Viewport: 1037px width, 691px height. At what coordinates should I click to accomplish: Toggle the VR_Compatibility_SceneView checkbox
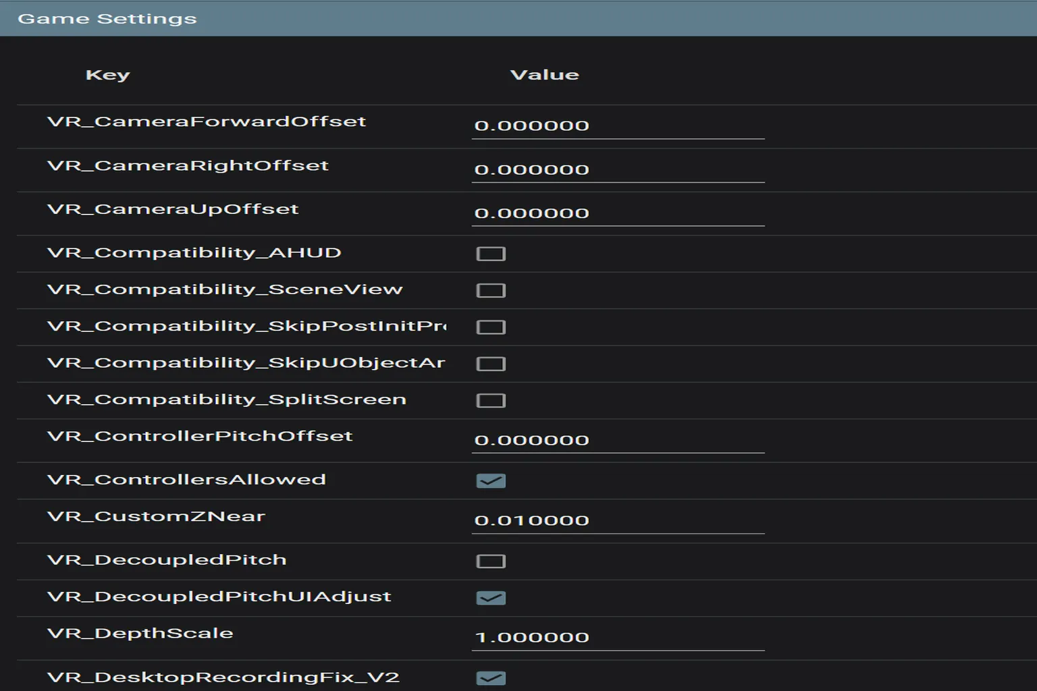click(491, 290)
